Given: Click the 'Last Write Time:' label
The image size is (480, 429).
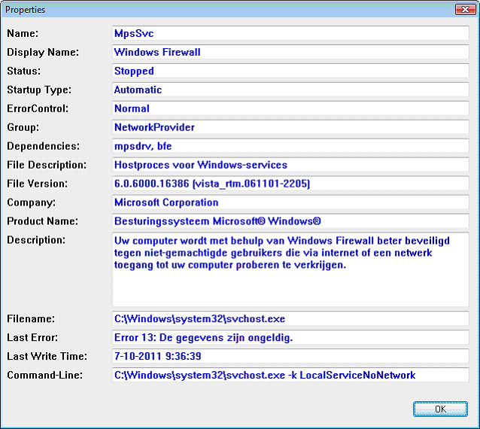Looking at the screenshot, I should click(x=47, y=356).
